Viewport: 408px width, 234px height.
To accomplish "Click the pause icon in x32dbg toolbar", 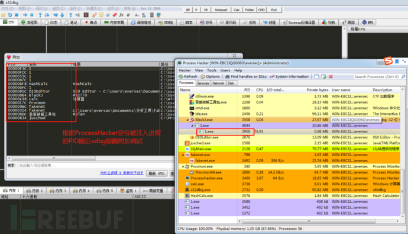I will pos(32,15).
